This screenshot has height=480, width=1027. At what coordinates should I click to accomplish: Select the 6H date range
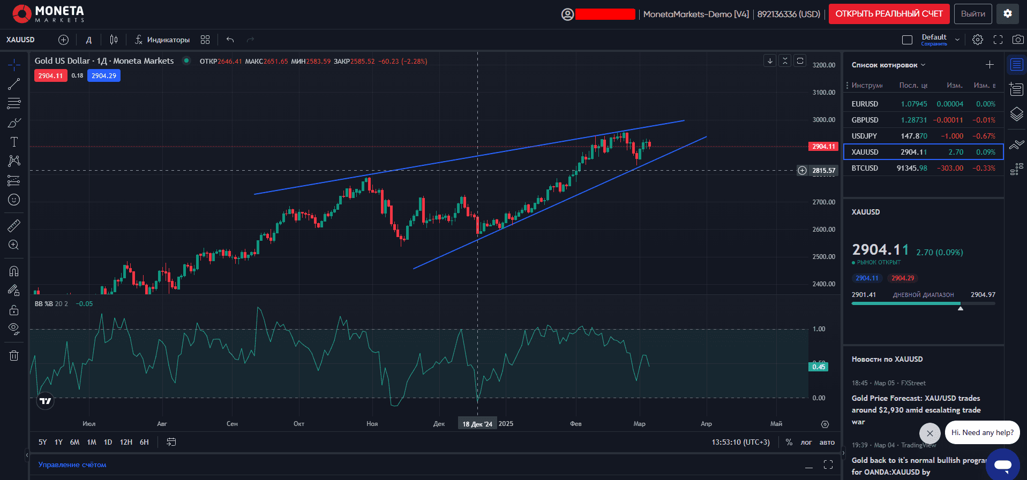(x=144, y=442)
